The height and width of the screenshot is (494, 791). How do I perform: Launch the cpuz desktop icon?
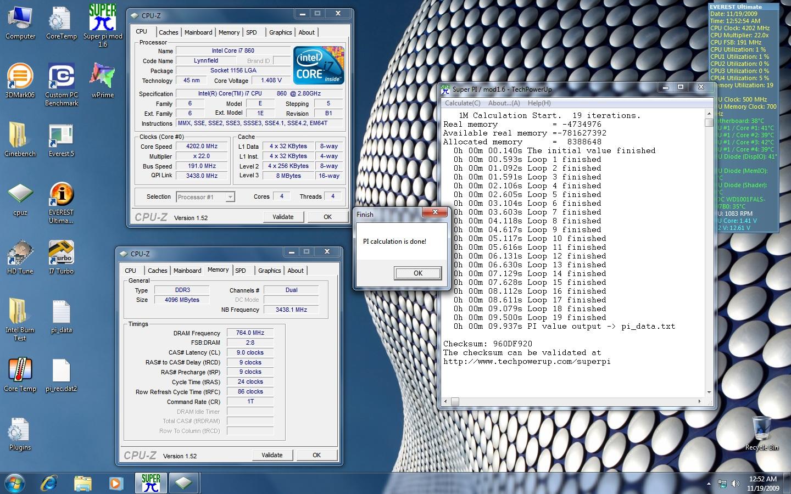(x=20, y=199)
